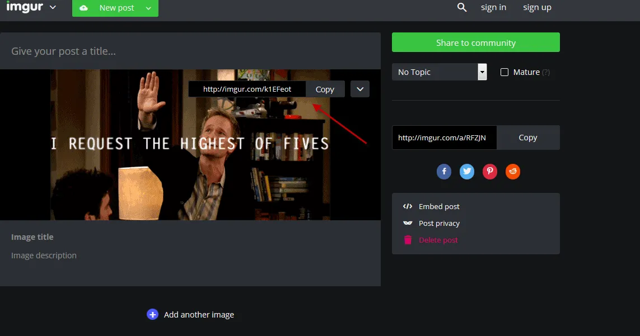
Task: Copy the image link over the GIF
Action: click(325, 89)
